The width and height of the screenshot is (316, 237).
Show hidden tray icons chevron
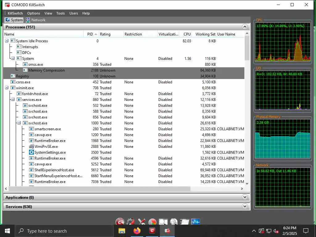coord(254,231)
